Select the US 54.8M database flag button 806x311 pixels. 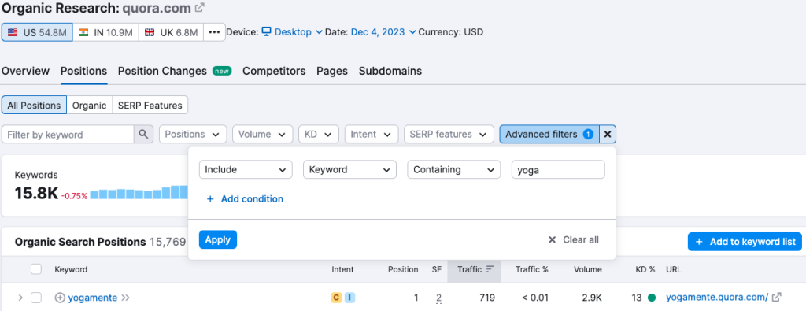(x=37, y=32)
